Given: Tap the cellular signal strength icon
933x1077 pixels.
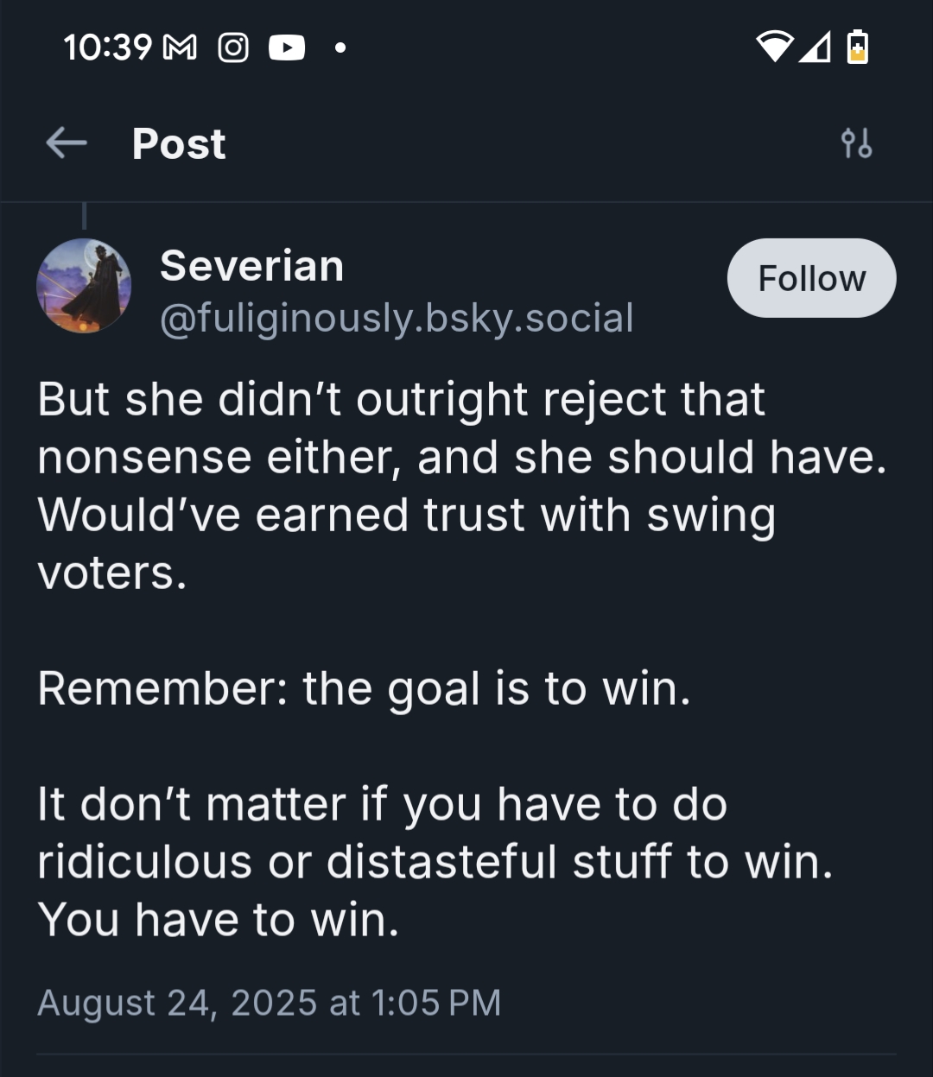Looking at the screenshot, I should (816, 48).
